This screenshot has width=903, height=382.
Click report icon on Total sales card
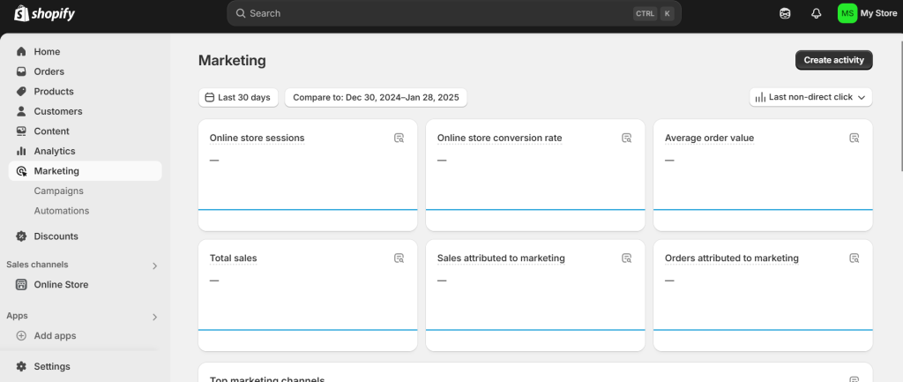[x=399, y=258]
